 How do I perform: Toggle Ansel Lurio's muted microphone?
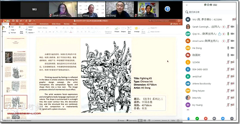pyautogui.click(x=228, y=41)
